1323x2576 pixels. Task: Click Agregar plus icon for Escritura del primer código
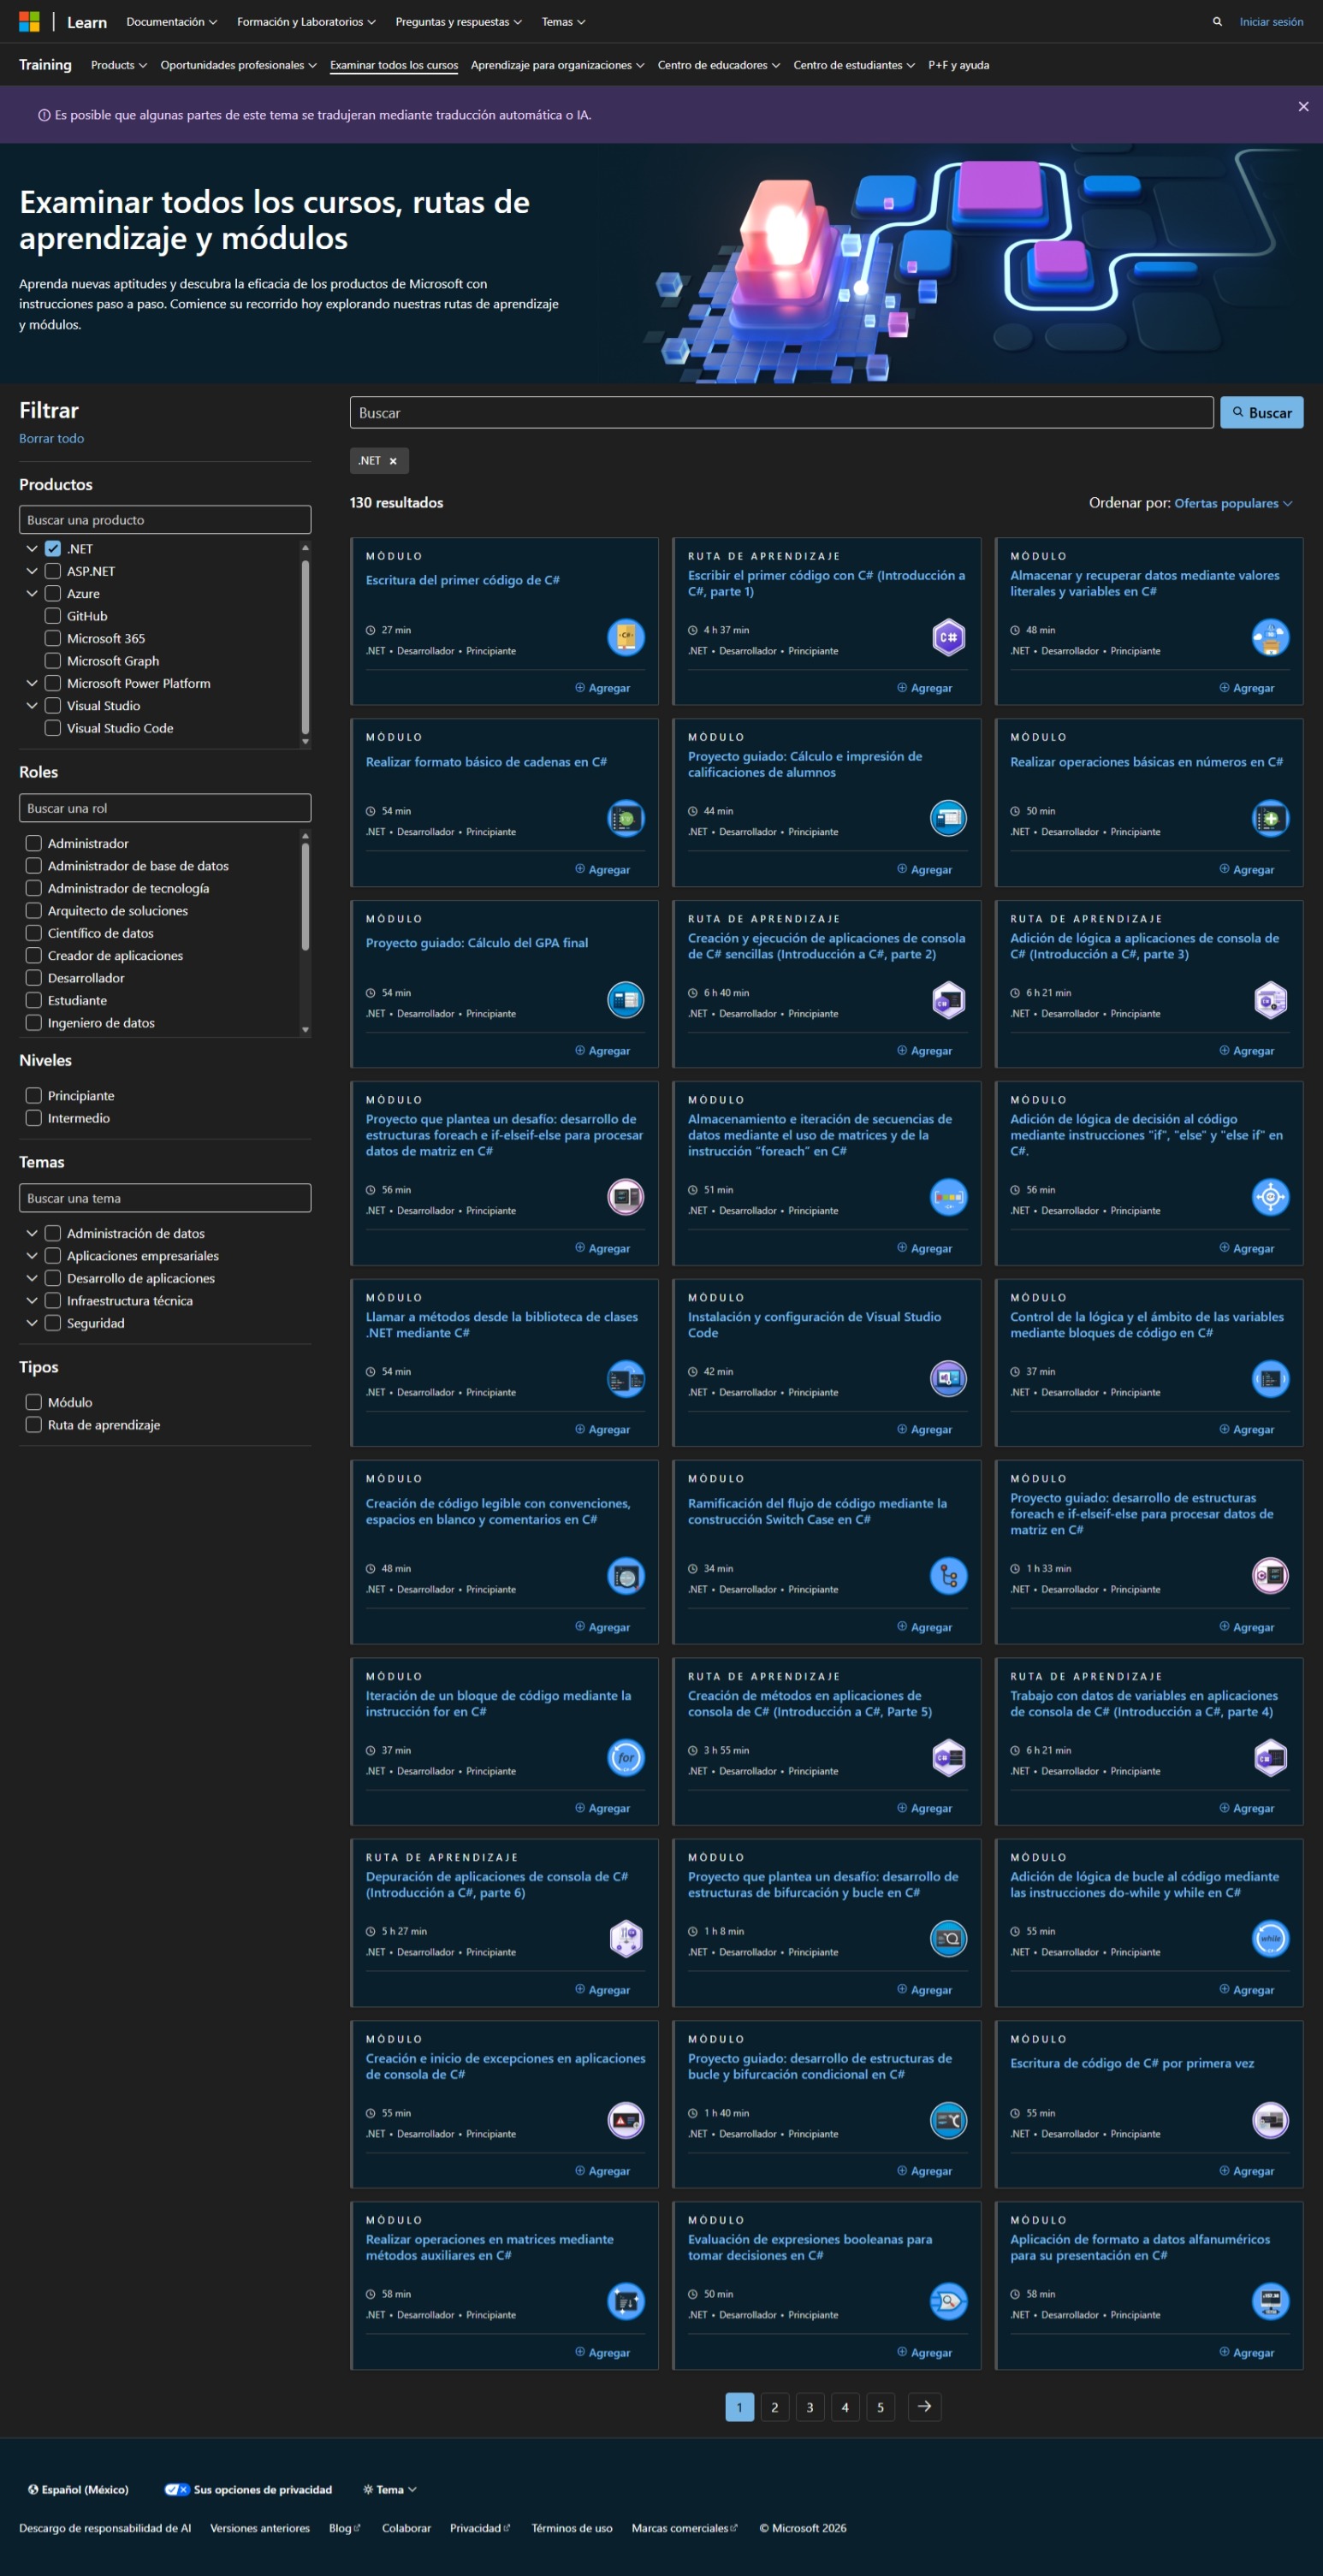(580, 688)
